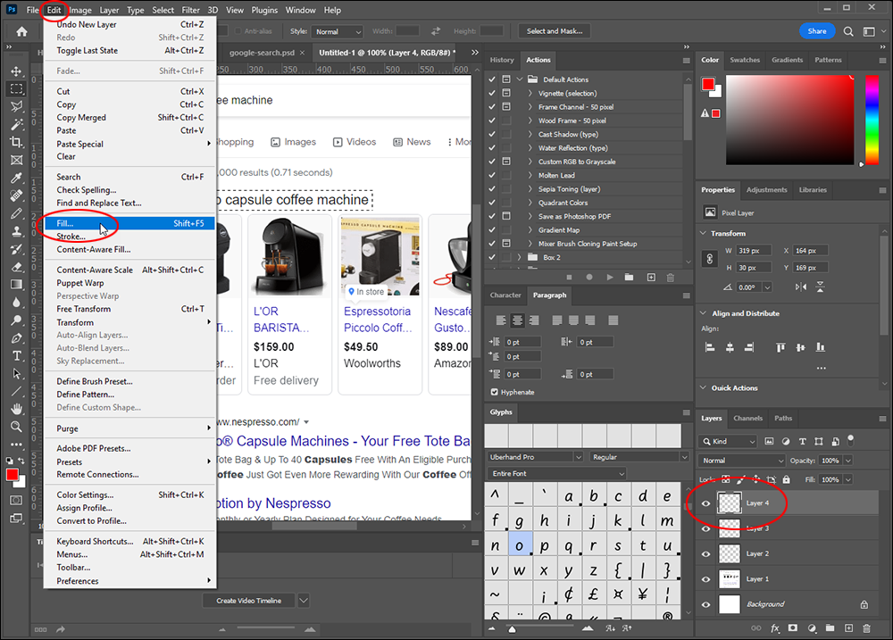This screenshot has width=893, height=640.
Task: Create a new layer in Layers panel
Action: coord(848,628)
